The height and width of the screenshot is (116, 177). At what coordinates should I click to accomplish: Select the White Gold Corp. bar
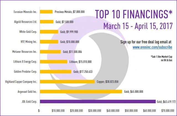pyautogui.click(x=49, y=32)
